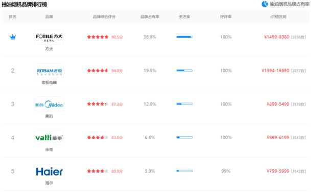
Task: Open the FOTILE 方太 brand logo
Action: click(49, 37)
